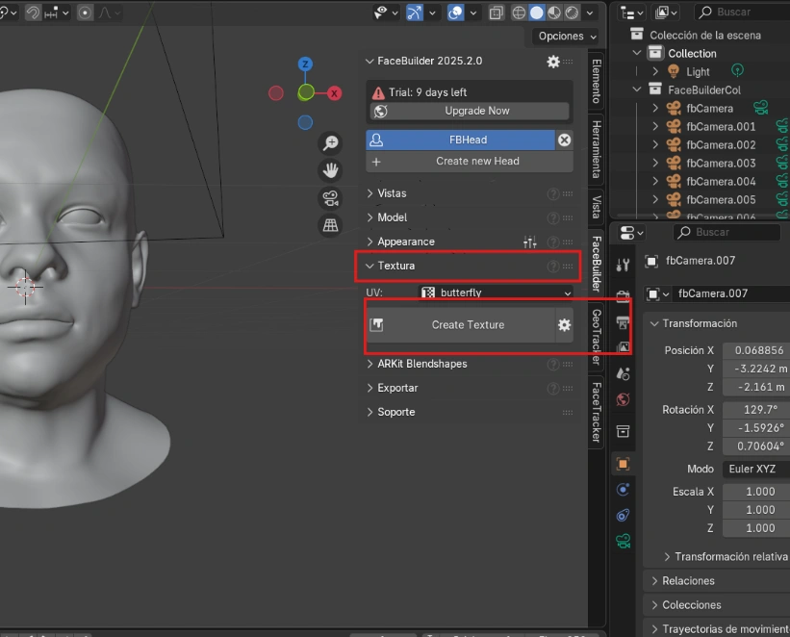Open the UV butterfly dropdown

[496, 293]
